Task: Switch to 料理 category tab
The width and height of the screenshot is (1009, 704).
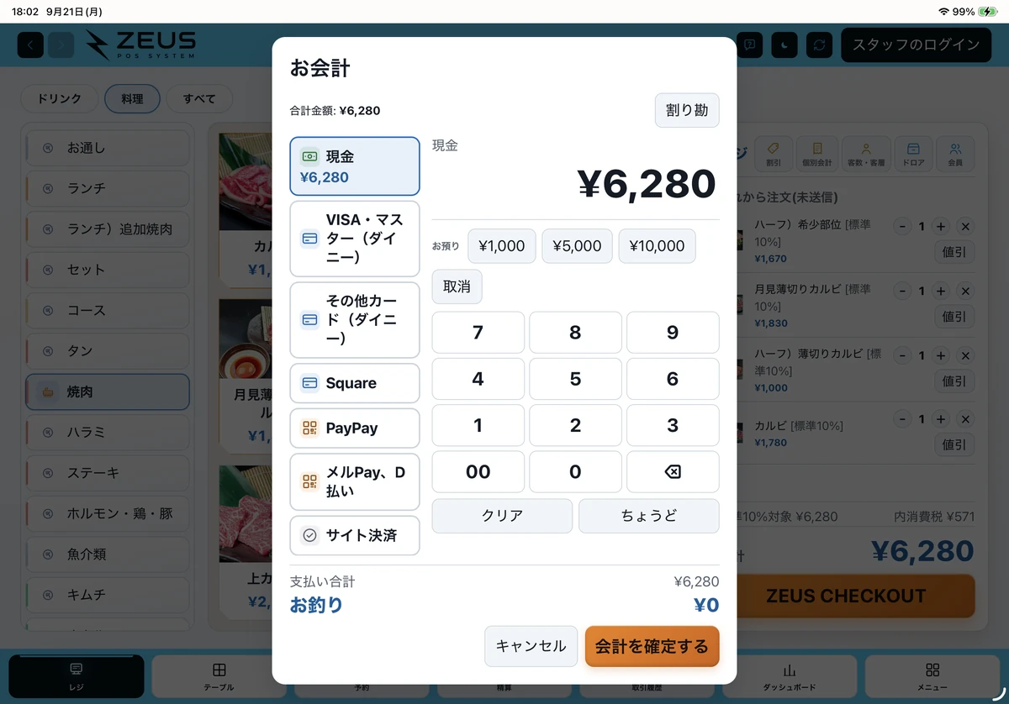Action: [x=132, y=99]
